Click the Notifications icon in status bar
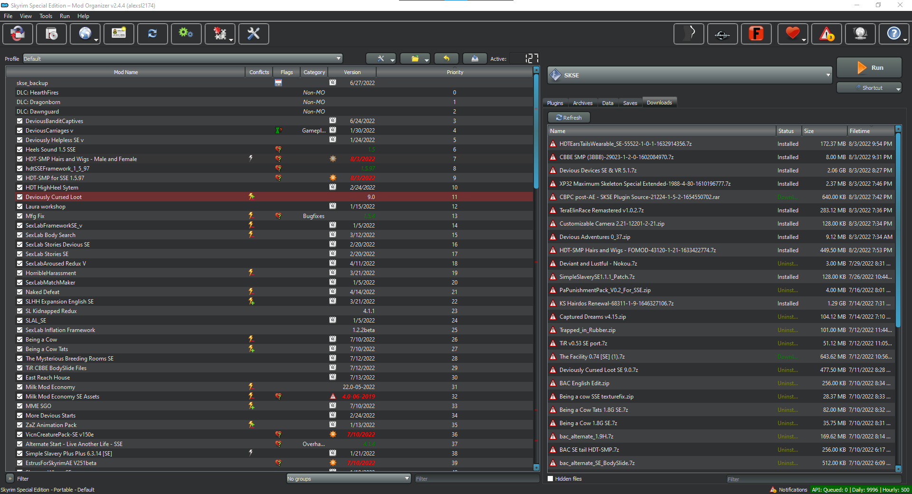This screenshot has height=494, width=912. 773,490
